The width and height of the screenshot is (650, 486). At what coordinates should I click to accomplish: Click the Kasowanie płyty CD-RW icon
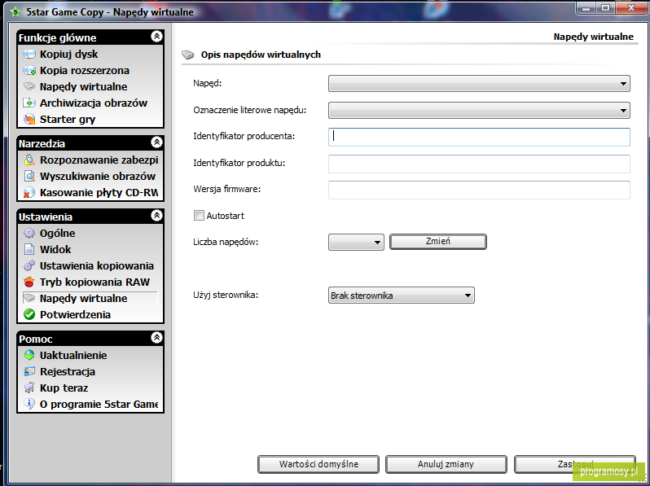pyautogui.click(x=29, y=193)
